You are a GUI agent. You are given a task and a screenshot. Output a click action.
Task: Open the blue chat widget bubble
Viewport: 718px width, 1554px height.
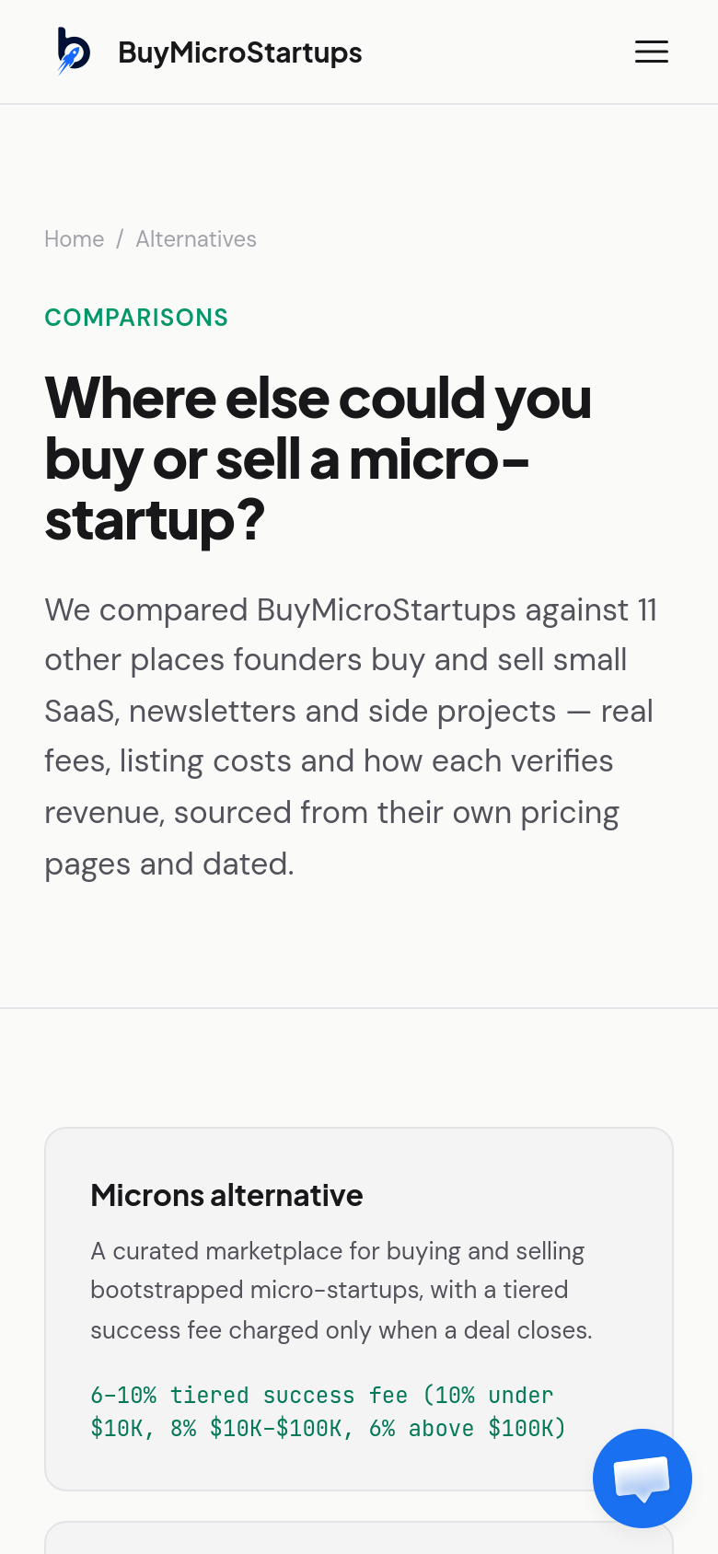coord(642,1478)
